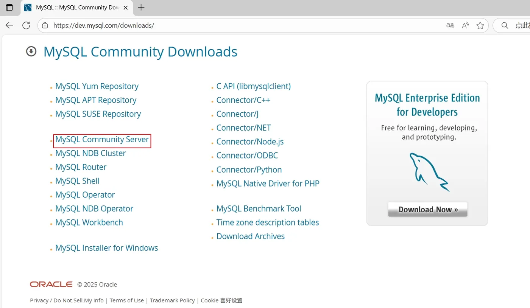This screenshot has width=530, height=308.
Task: Open Connector/J download link
Action: (x=237, y=114)
